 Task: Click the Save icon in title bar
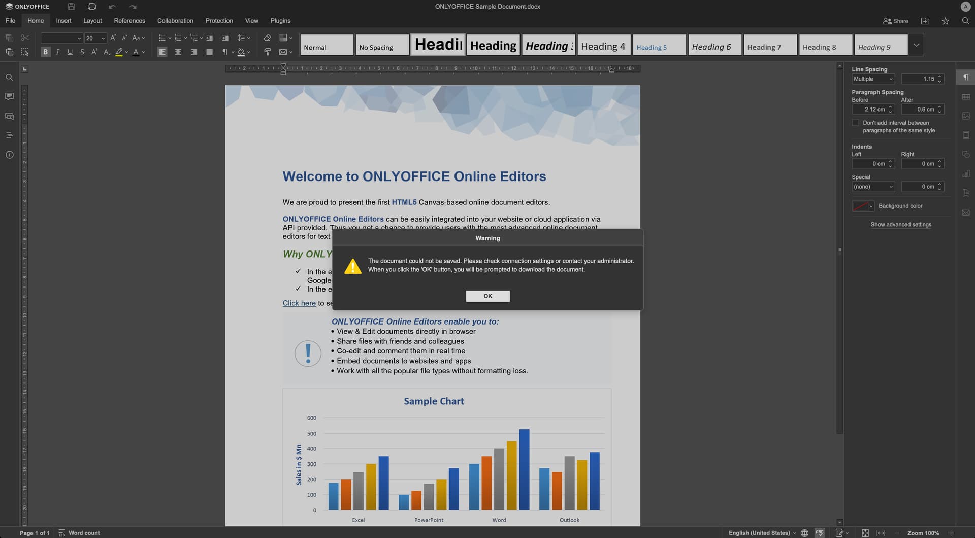(x=71, y=7)
